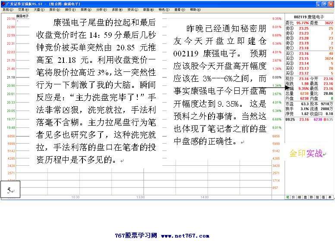The height and width of the screenshot is (241, 335).
Task: Open the 分析 menu
Action: (101, 9)
